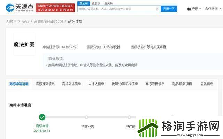223x139 pixels.
Task: Open the red 官方备案企业征信机构 banner
Action: pos(55,8)
